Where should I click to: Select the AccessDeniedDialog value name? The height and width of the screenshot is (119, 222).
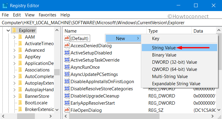coord(91,45)
